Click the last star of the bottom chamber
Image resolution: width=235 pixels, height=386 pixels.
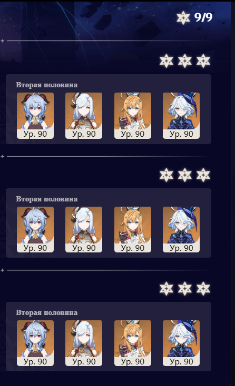pyautogui.click(x=203, y=289)
